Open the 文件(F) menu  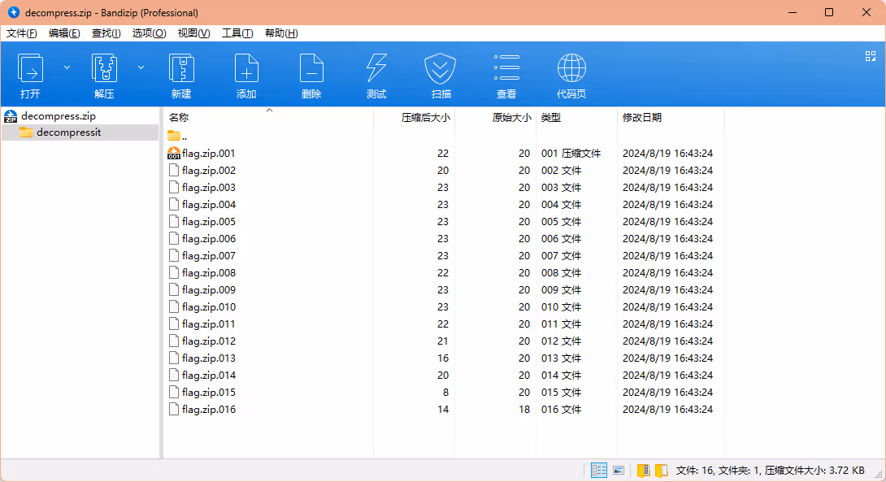[x=21, y=33]
